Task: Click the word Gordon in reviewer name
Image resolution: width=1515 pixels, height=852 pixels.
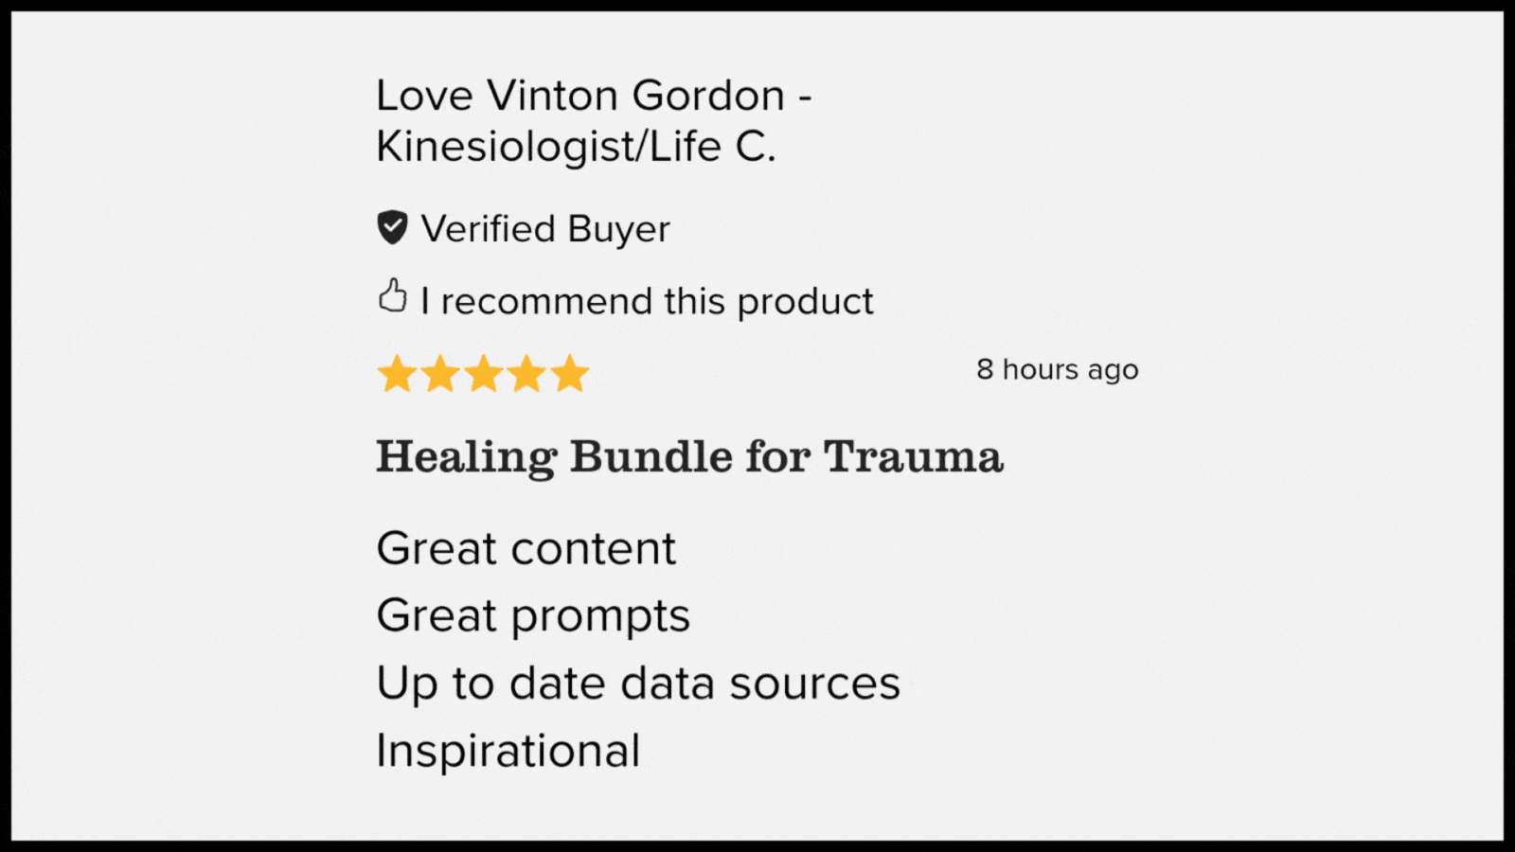Action: 708,96
